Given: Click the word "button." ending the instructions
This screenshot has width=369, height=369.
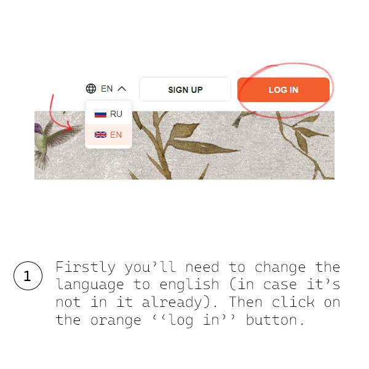Looking at the screenshot, I should point(275,320).
